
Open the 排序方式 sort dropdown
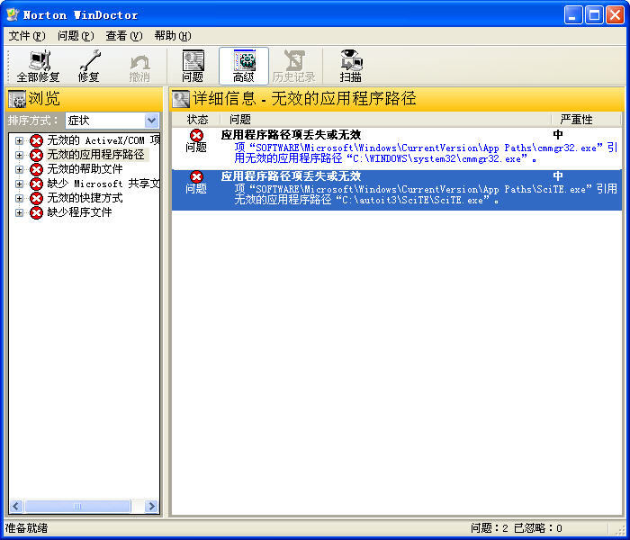151,121
